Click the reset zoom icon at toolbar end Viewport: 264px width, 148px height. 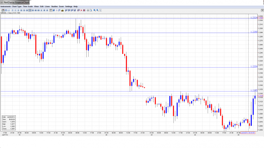[100, 10]
